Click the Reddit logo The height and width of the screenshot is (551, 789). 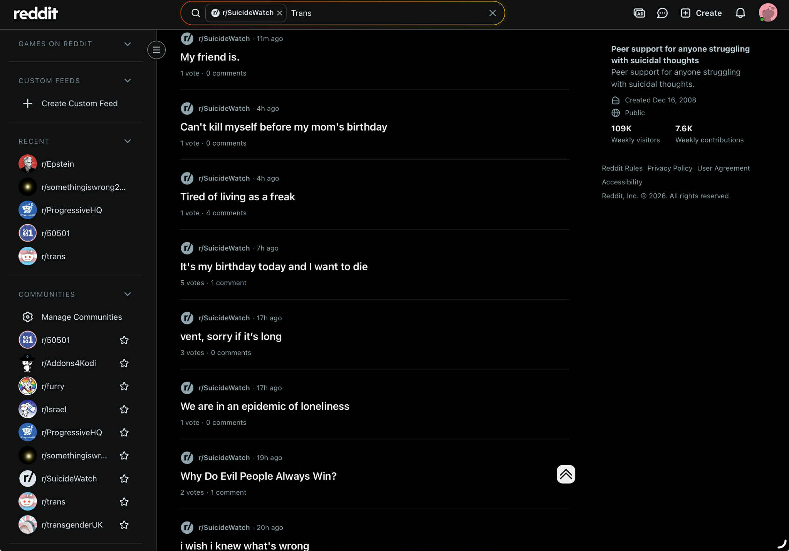[35, 13]
